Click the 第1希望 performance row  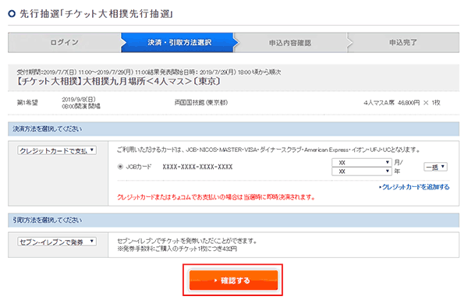click(x=233, y=103)
